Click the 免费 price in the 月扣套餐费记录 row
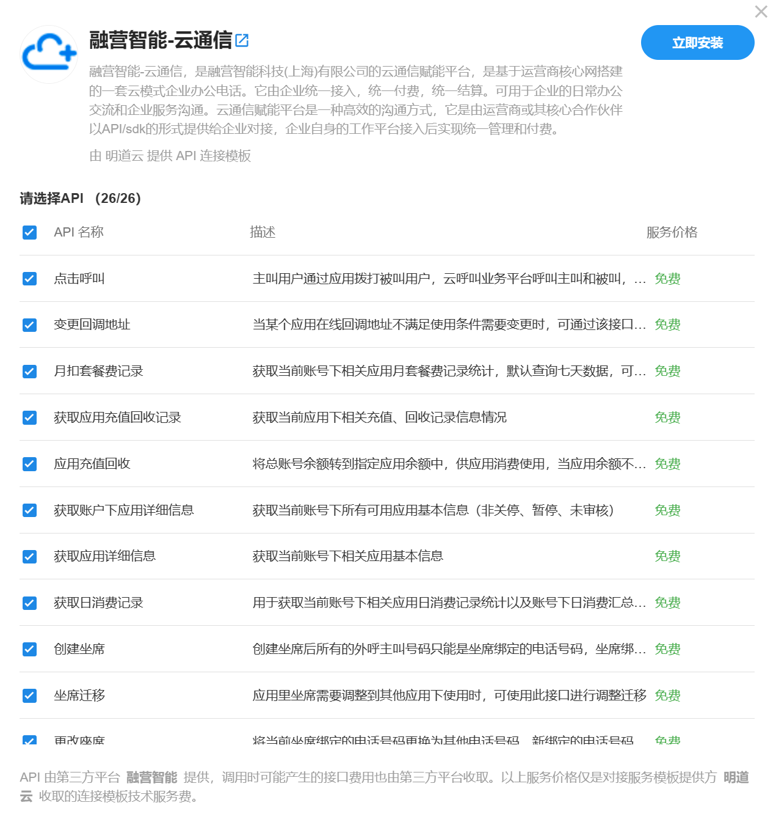The height and width of the screenshot is (822, 776). point(667,371)
